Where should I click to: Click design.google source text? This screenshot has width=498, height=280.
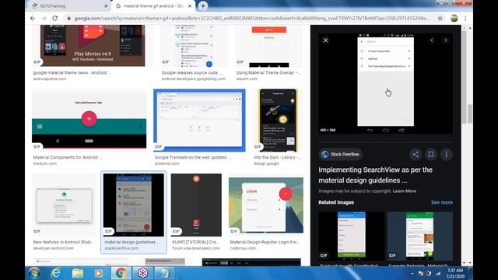click(x=266, y=163)
